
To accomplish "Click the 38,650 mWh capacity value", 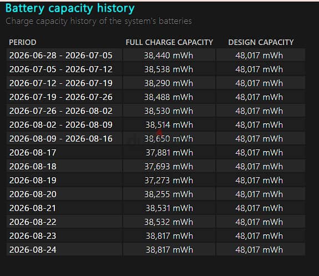I will (169, 138).
